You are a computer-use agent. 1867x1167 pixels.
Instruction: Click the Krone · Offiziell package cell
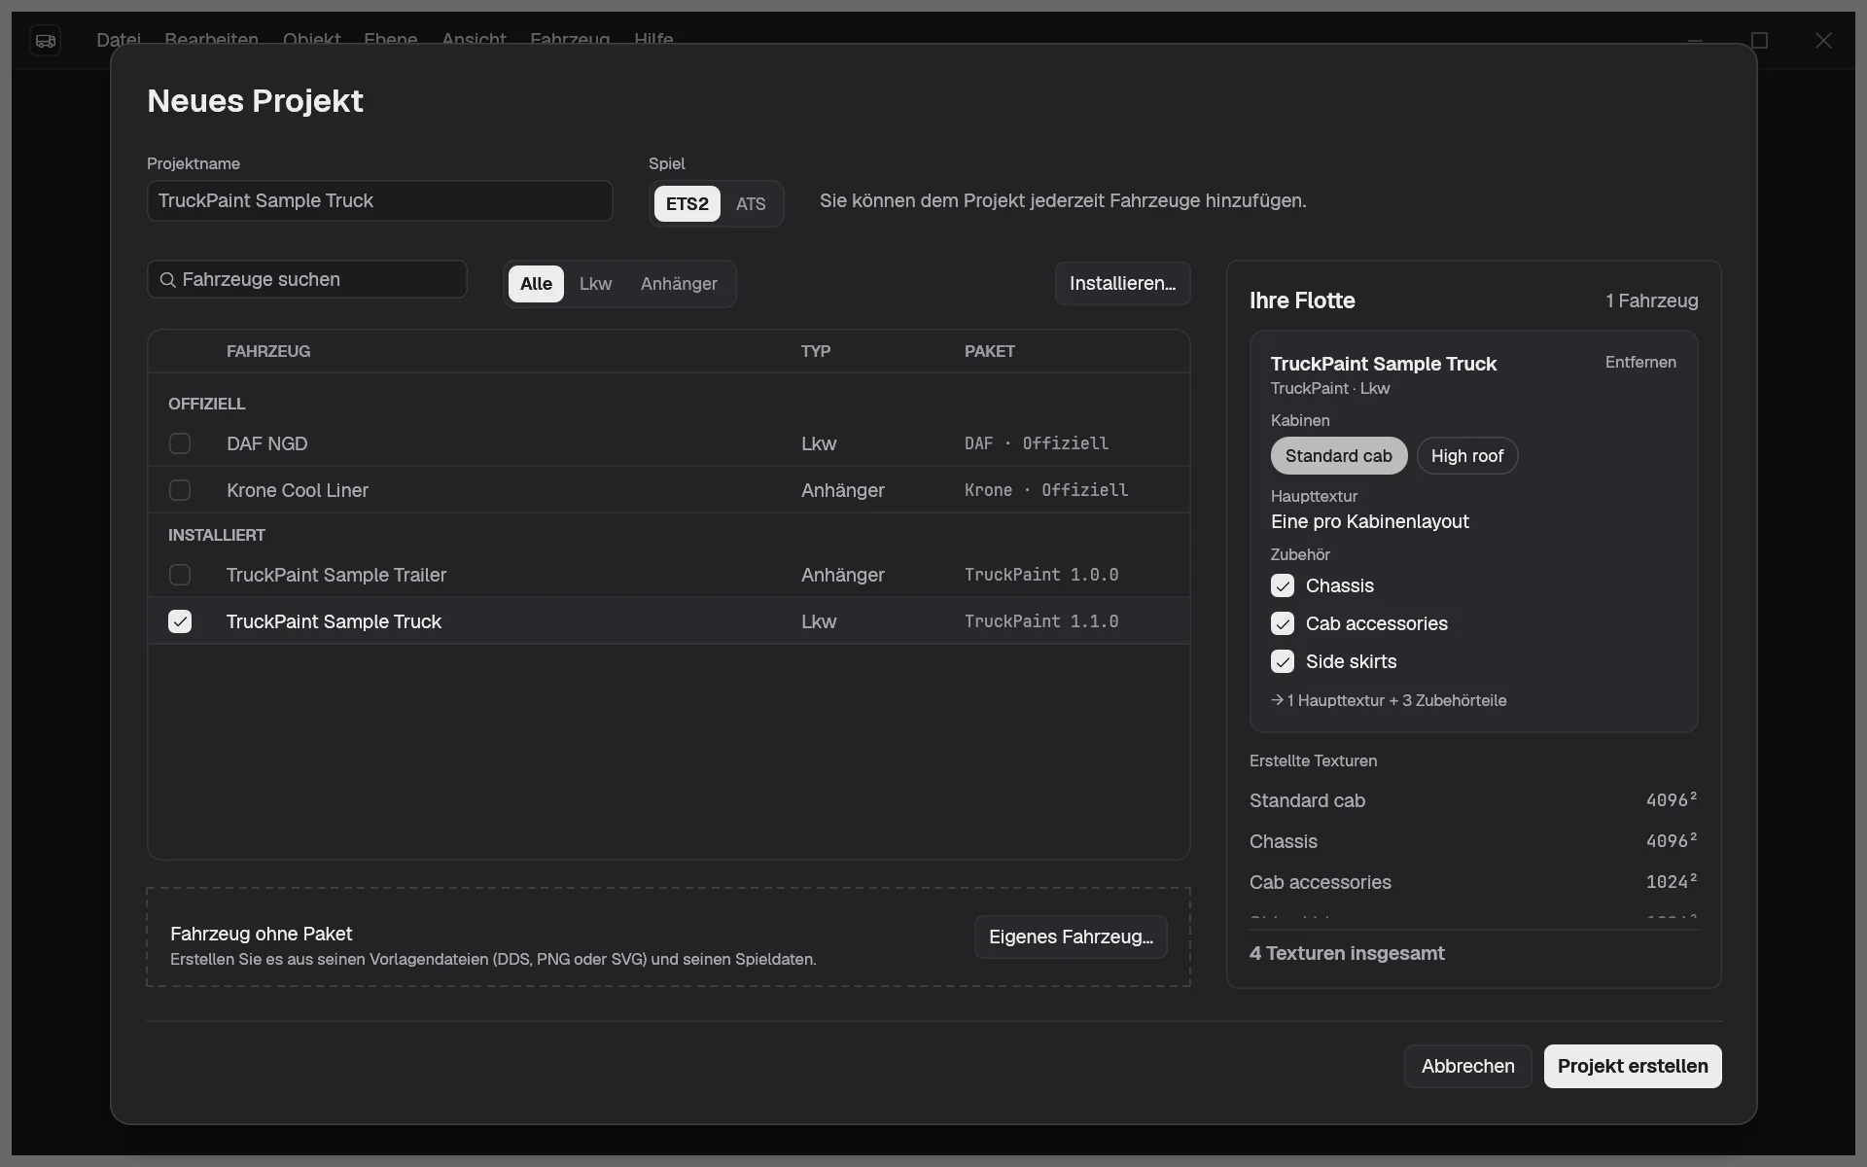1046,490
